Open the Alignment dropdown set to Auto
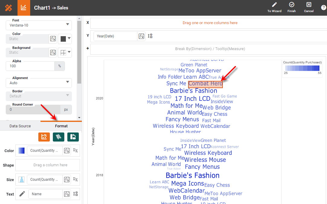 38,83
